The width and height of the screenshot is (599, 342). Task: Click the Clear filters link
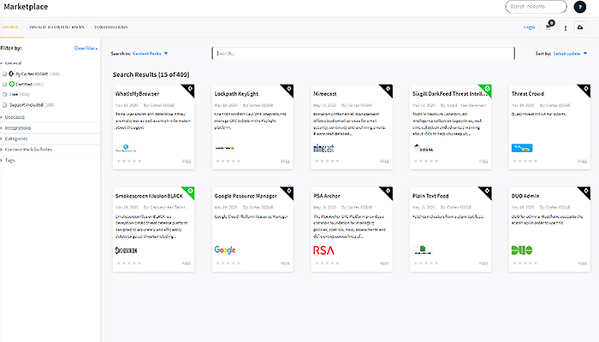[x=86, y=49]
